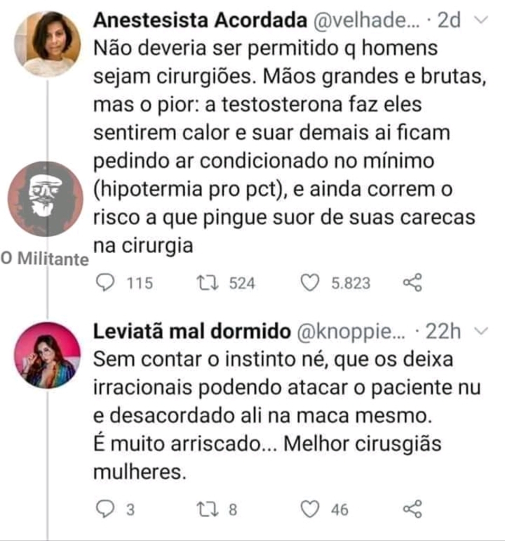This screenshot has height=541, width=505.
Task: Open the Anestesista Acordada tweet options chevron
Action: pos(482,20)
